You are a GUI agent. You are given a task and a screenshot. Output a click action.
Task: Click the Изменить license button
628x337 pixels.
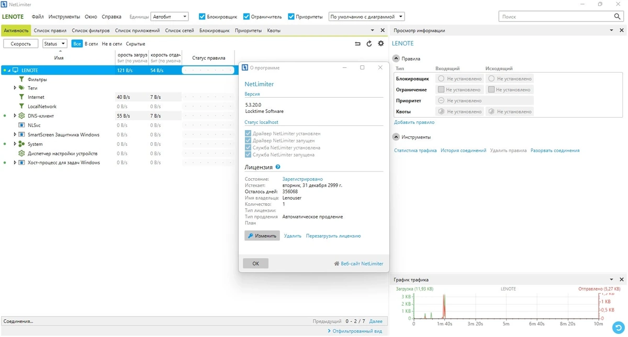(x=262, y=236)
